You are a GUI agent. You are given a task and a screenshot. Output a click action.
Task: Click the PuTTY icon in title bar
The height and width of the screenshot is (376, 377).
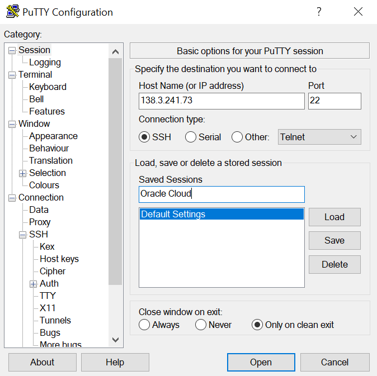[12, 12]
